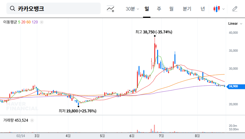This screenshot has width=245, height=139.
Task: Remove the 거래량 volume indicator
Action: [32, 120]
